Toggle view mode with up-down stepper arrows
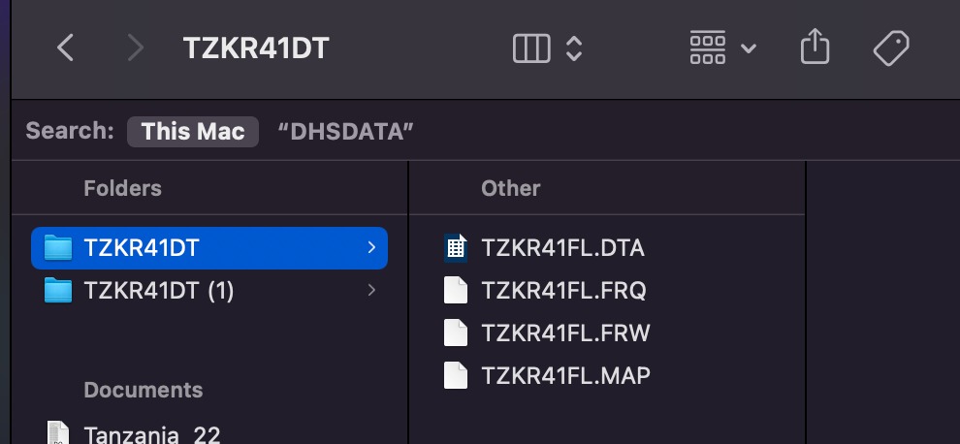The height and width of the screenshot is (444, 960). 574,48
